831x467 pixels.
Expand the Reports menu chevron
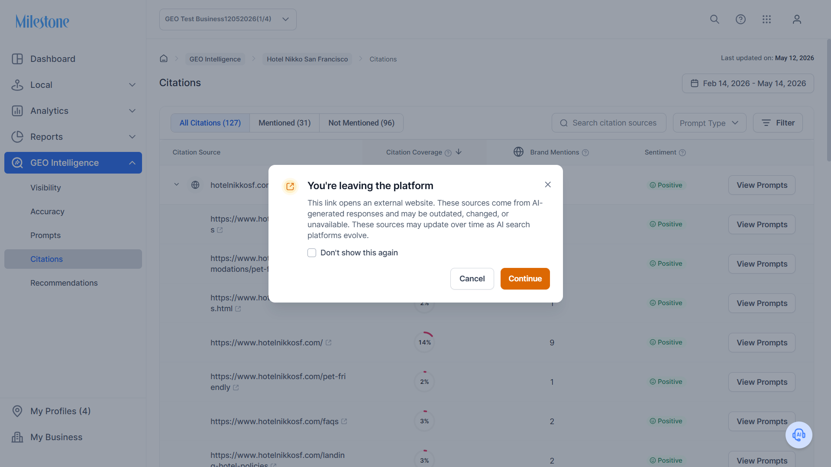tap(133, 137)
